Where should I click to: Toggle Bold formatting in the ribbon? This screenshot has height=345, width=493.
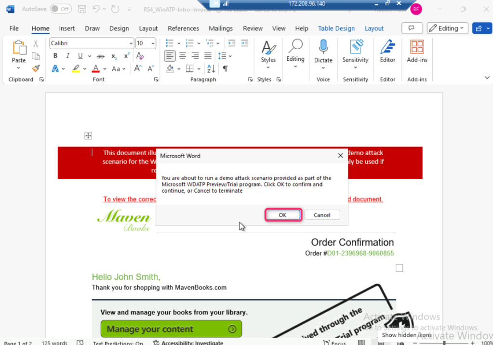coord(55,56)
